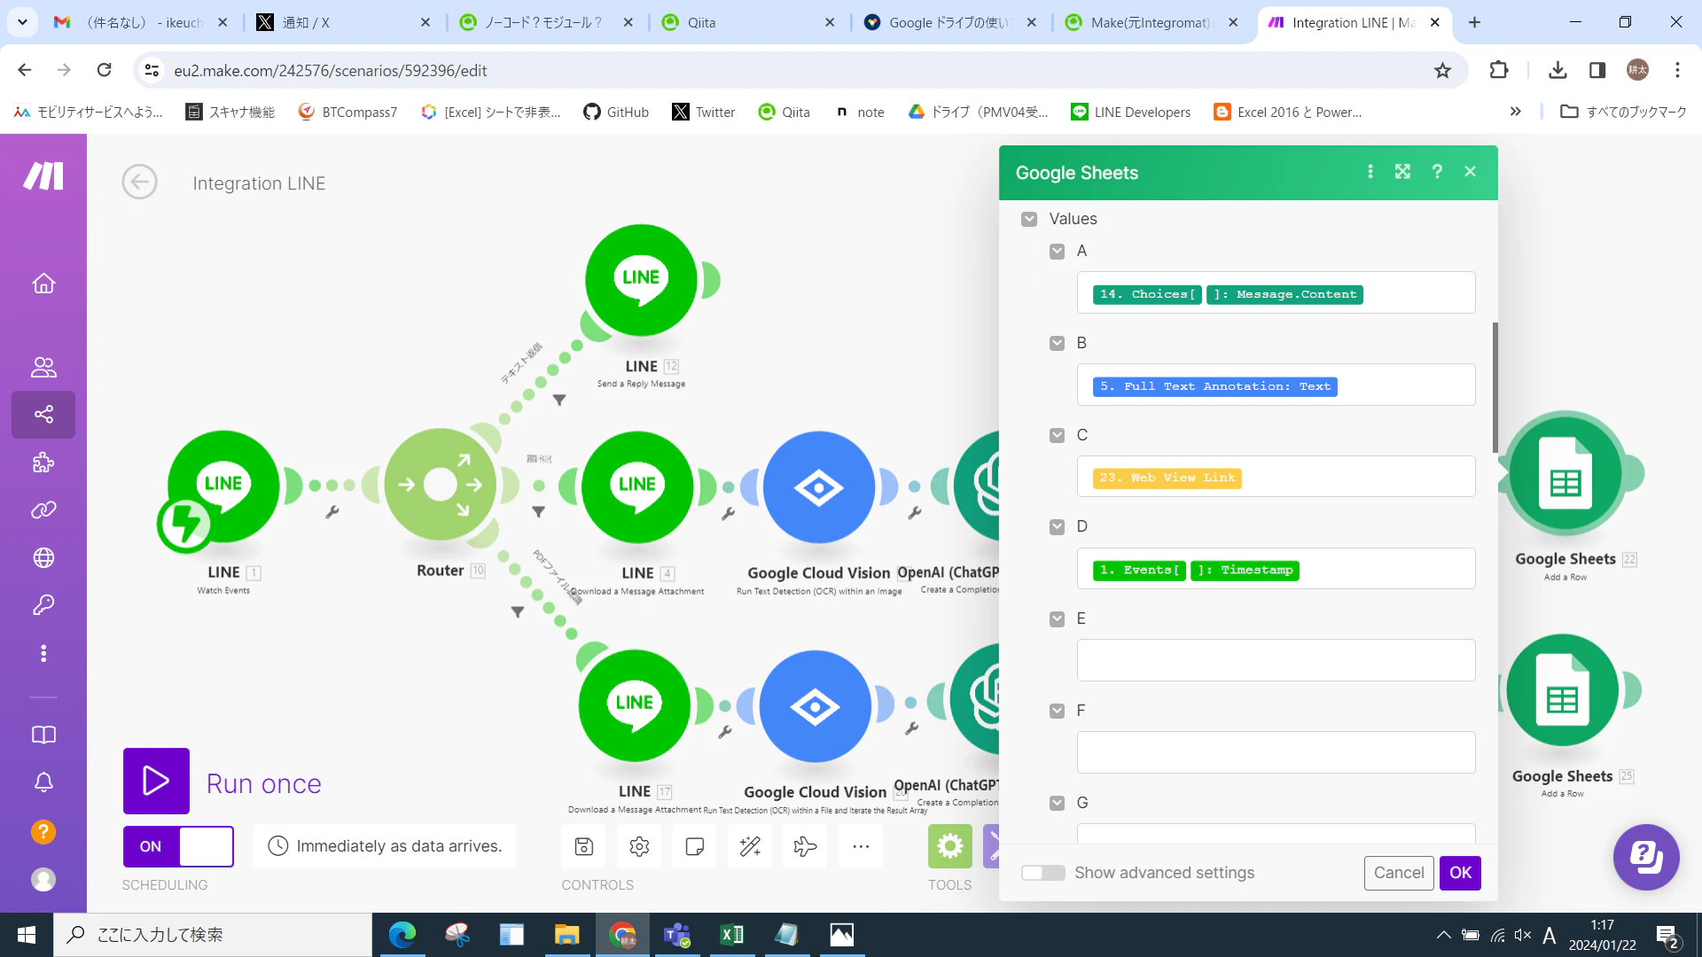Select the LINE Watch Events module

223,486
